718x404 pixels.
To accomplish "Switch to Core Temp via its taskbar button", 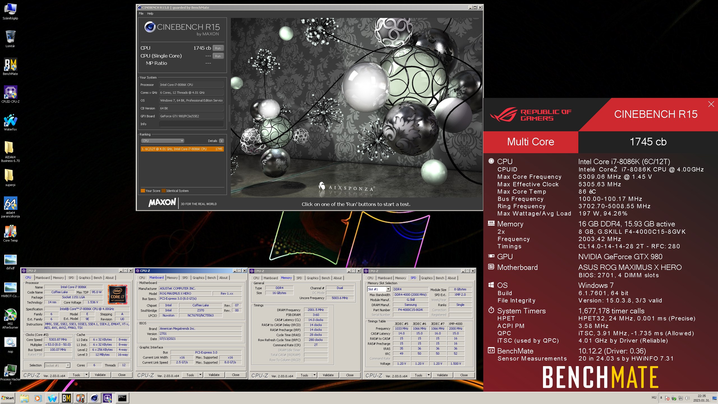I will tap(80, 398).
